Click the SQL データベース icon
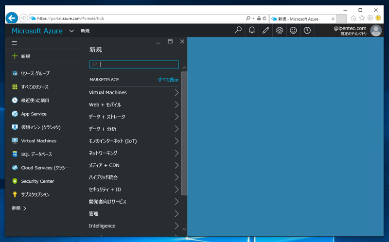The height and width of the screenshot is (242, 389). (15, 154)
